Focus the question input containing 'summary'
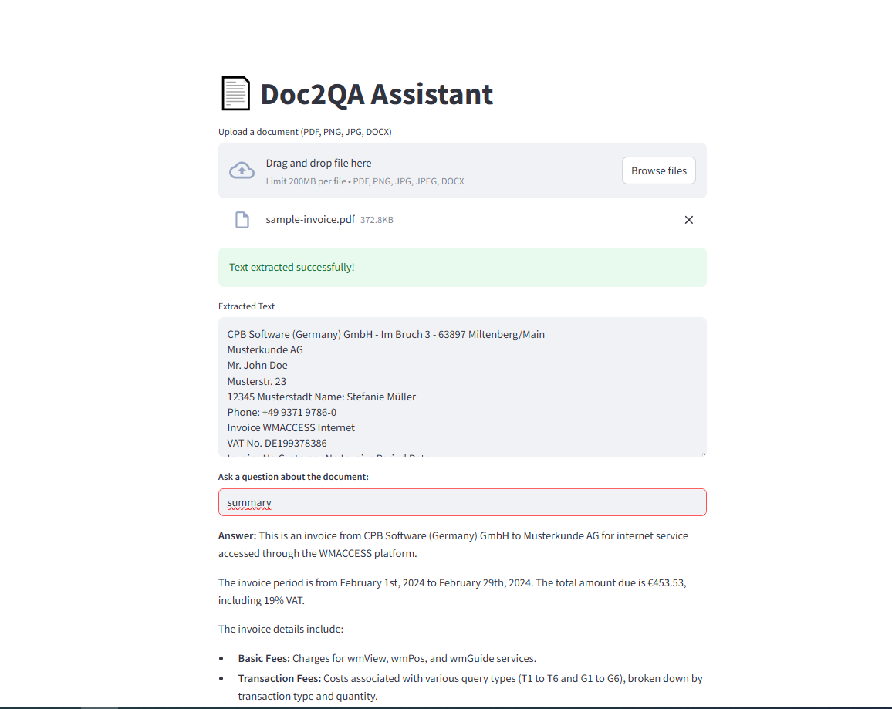This screenshot has height=709, width=892. pyautogui.click(x=462, y=502)
